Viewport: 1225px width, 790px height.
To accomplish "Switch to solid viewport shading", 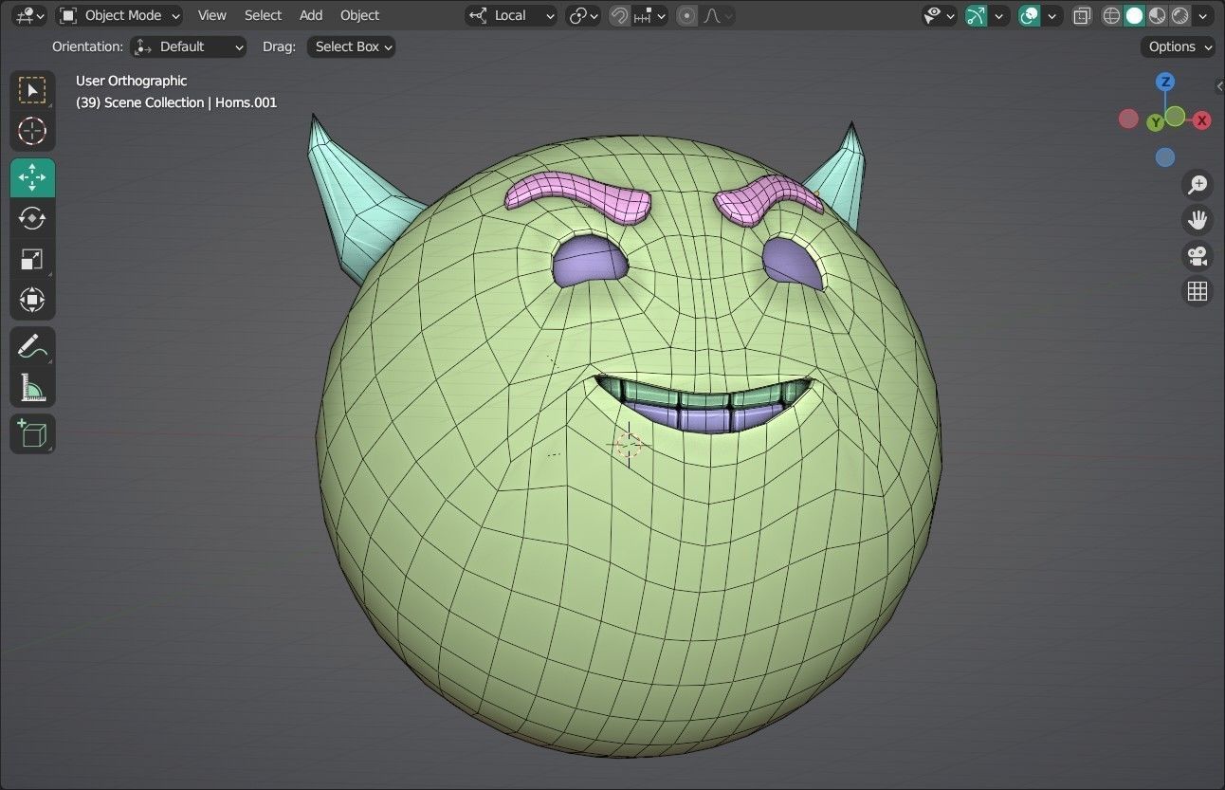I will (x=1134, y=15).
